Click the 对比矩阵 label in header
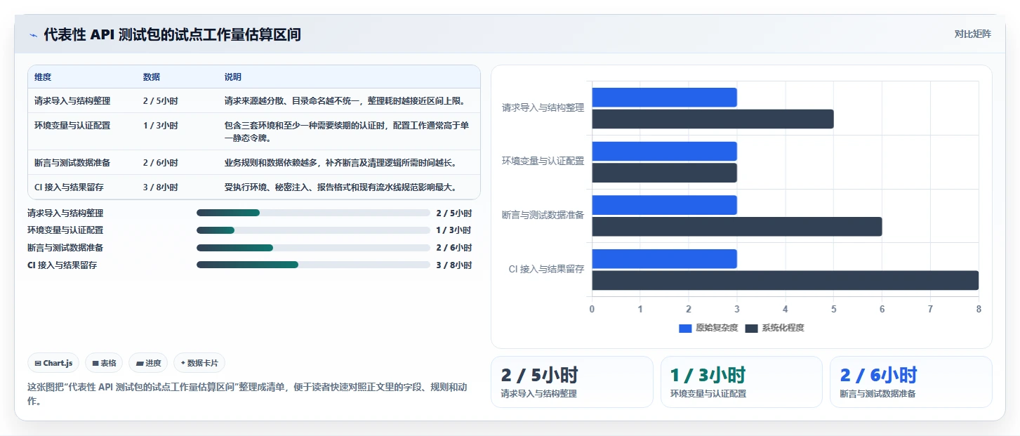Screen dimensions: 1020x436 (972, 34)
